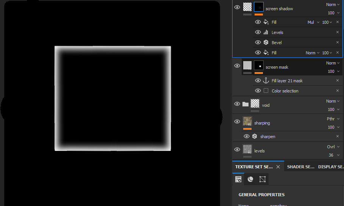Open sharping layer opacity dropdown
The height and width of the screenshot is (206, 344).
point(334,127)
